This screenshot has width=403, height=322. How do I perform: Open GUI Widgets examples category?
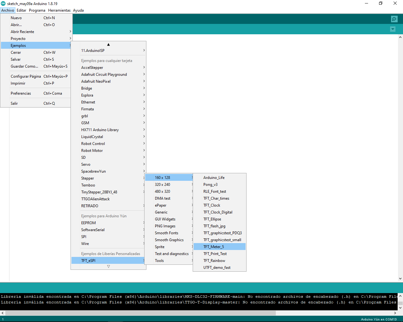(x=169, y=219)
